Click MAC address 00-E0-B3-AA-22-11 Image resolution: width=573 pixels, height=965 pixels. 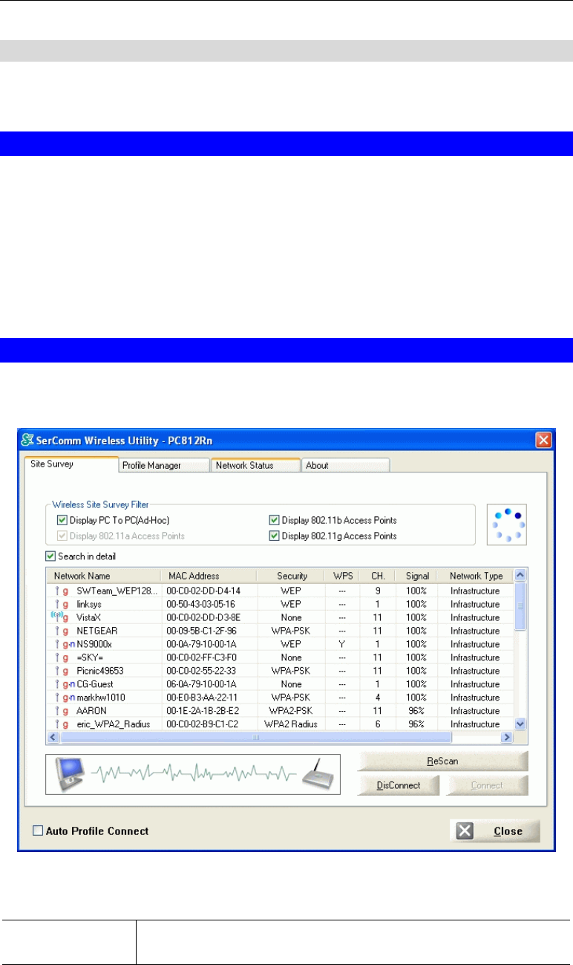tap(202, 698)
